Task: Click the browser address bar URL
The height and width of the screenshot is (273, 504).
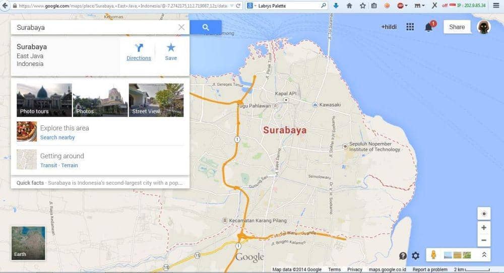Action: pos(123,6)
